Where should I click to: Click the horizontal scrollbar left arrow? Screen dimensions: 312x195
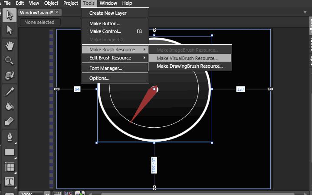click(x=90, y=194)
